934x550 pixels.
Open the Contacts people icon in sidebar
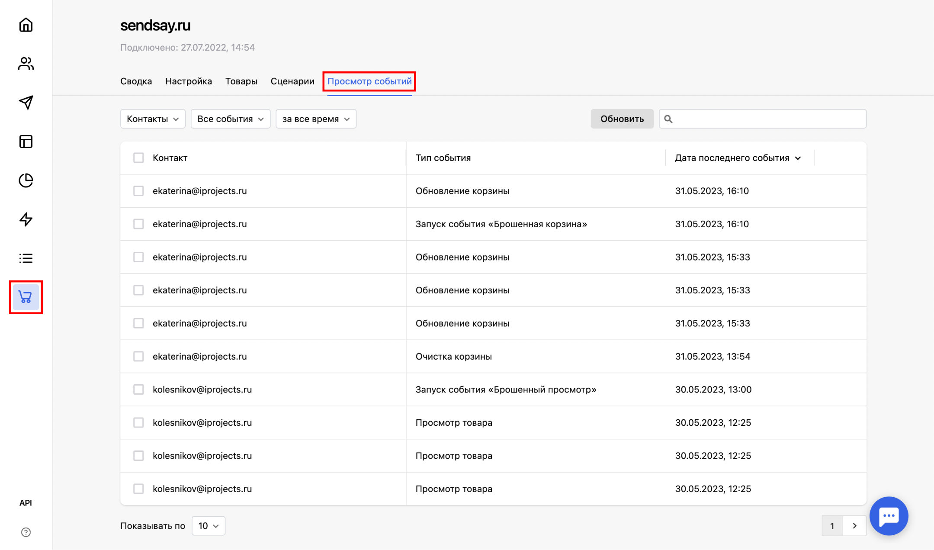tap(26, 64)
